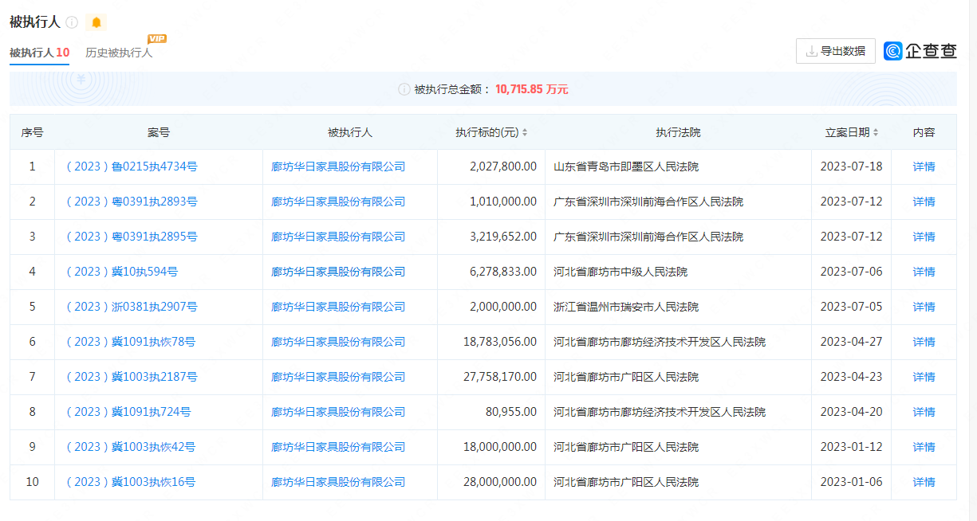
Task: Open case (2023)粤0391执2893号
Action: pyautogui.click(x=132, y=202)
